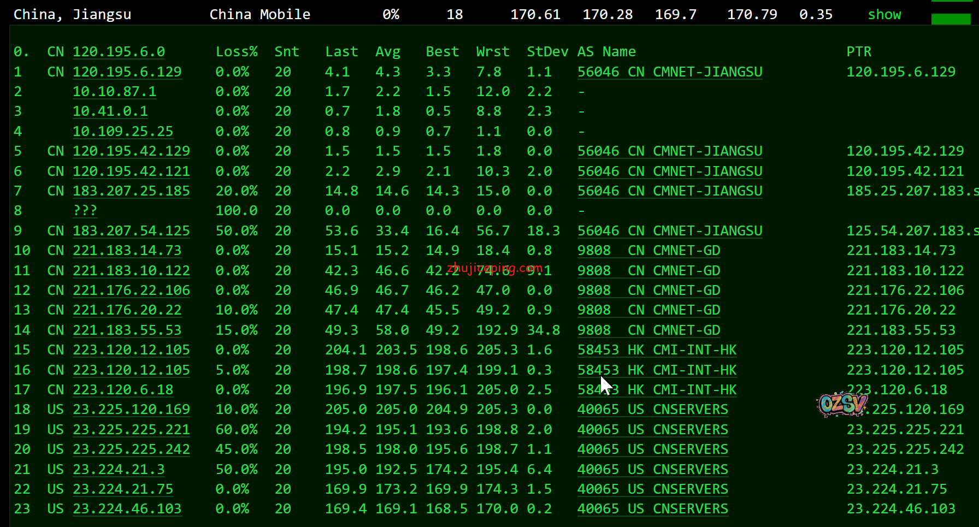Click the 'show' link in the Jiangsu row
This screenshot has width=979, height=527.
(x=884, y=15)
